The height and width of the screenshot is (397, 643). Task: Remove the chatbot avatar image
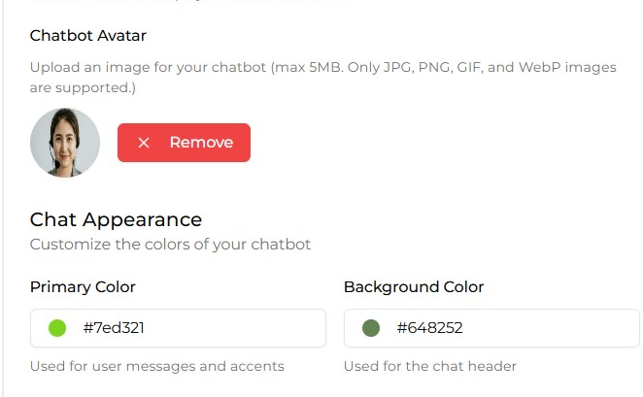click(184, 143)
